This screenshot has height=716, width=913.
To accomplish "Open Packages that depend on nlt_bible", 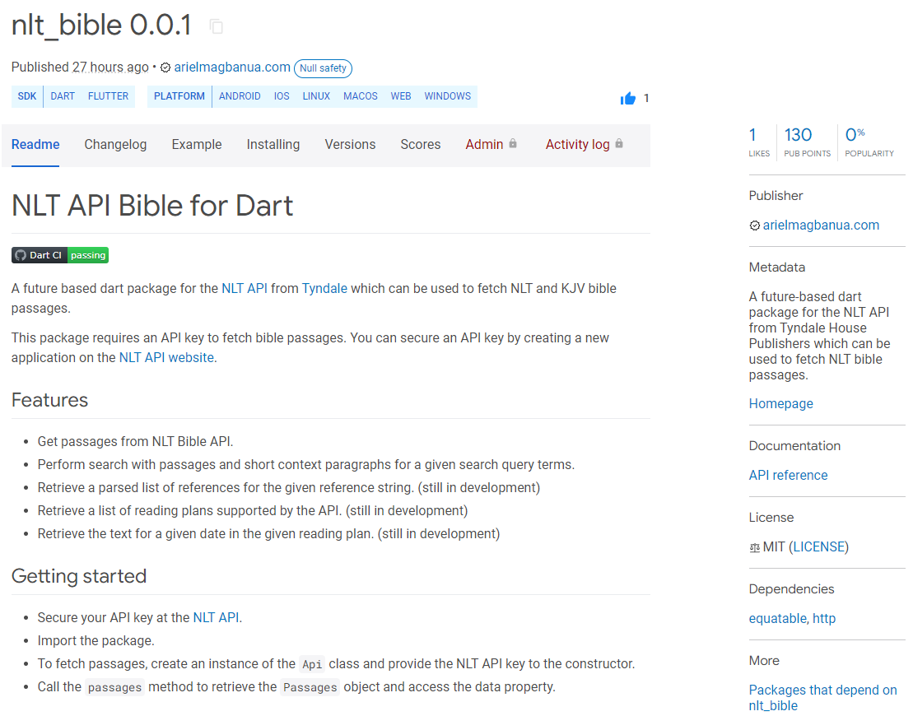I will 822,698.
